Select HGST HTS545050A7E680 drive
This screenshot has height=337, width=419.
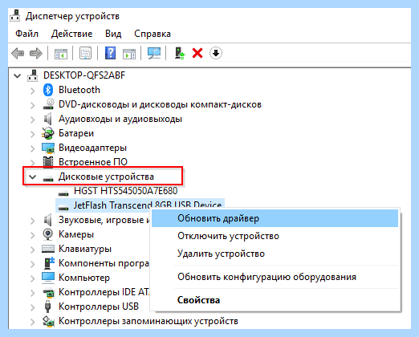126,191
